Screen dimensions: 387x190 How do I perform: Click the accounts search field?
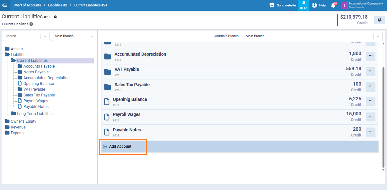coord(21,36)
